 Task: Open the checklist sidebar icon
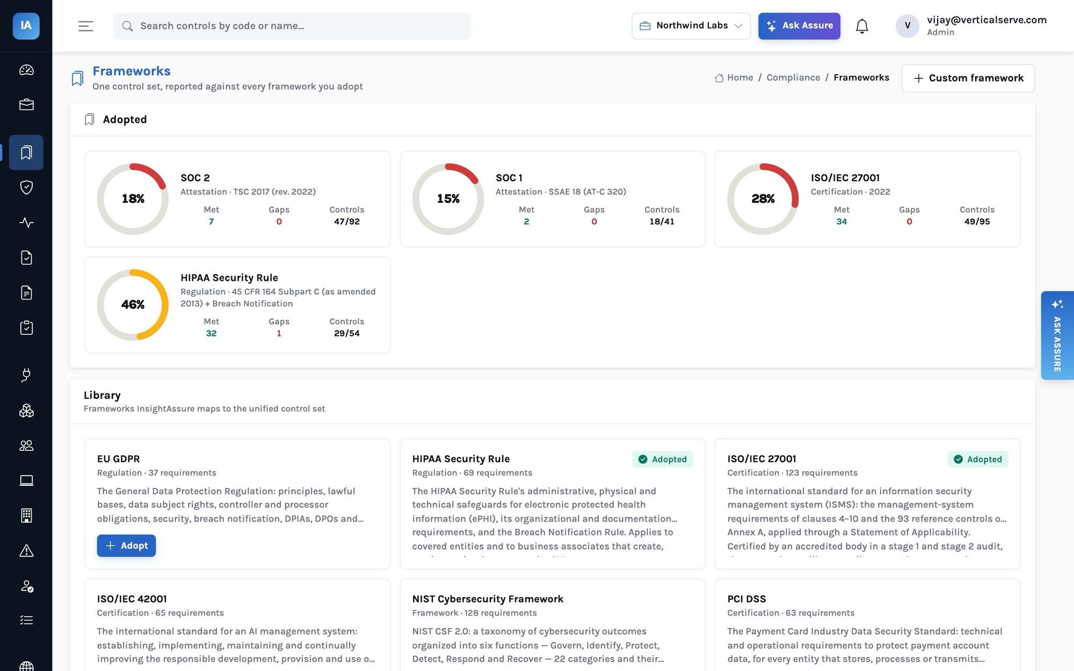coord(26,621)
